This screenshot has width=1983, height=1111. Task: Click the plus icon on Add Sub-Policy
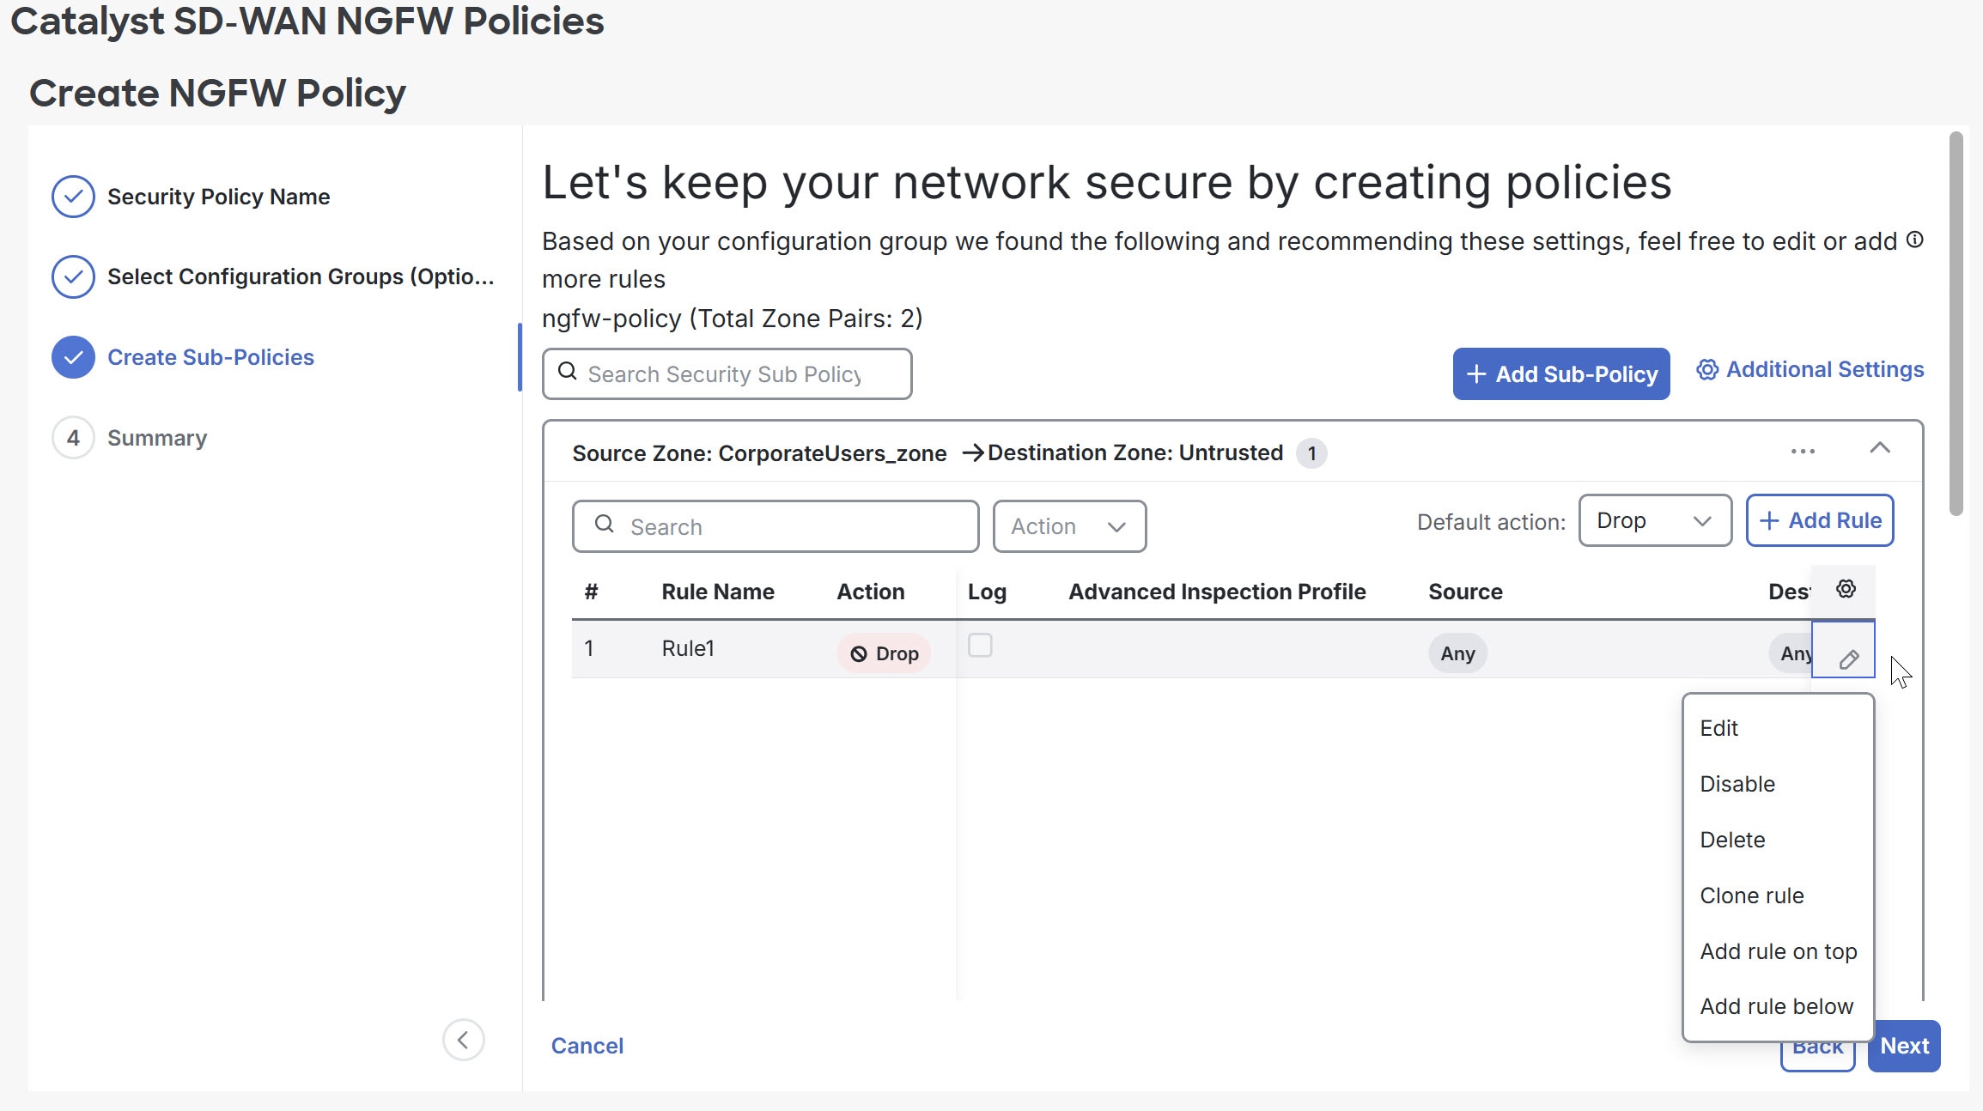point(1476,373)
